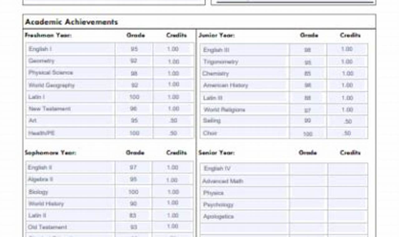
Task: Click the Chemistry grade field
Action: click(x=308, y=74)
